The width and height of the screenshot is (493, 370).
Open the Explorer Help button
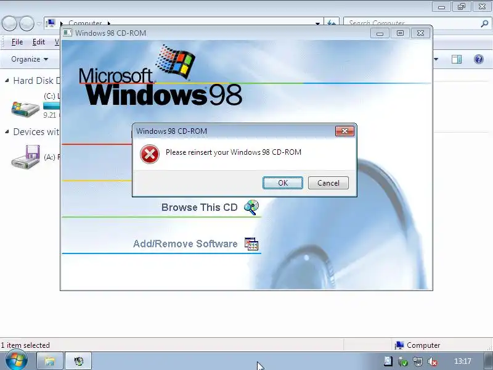[x=479, y=59]
